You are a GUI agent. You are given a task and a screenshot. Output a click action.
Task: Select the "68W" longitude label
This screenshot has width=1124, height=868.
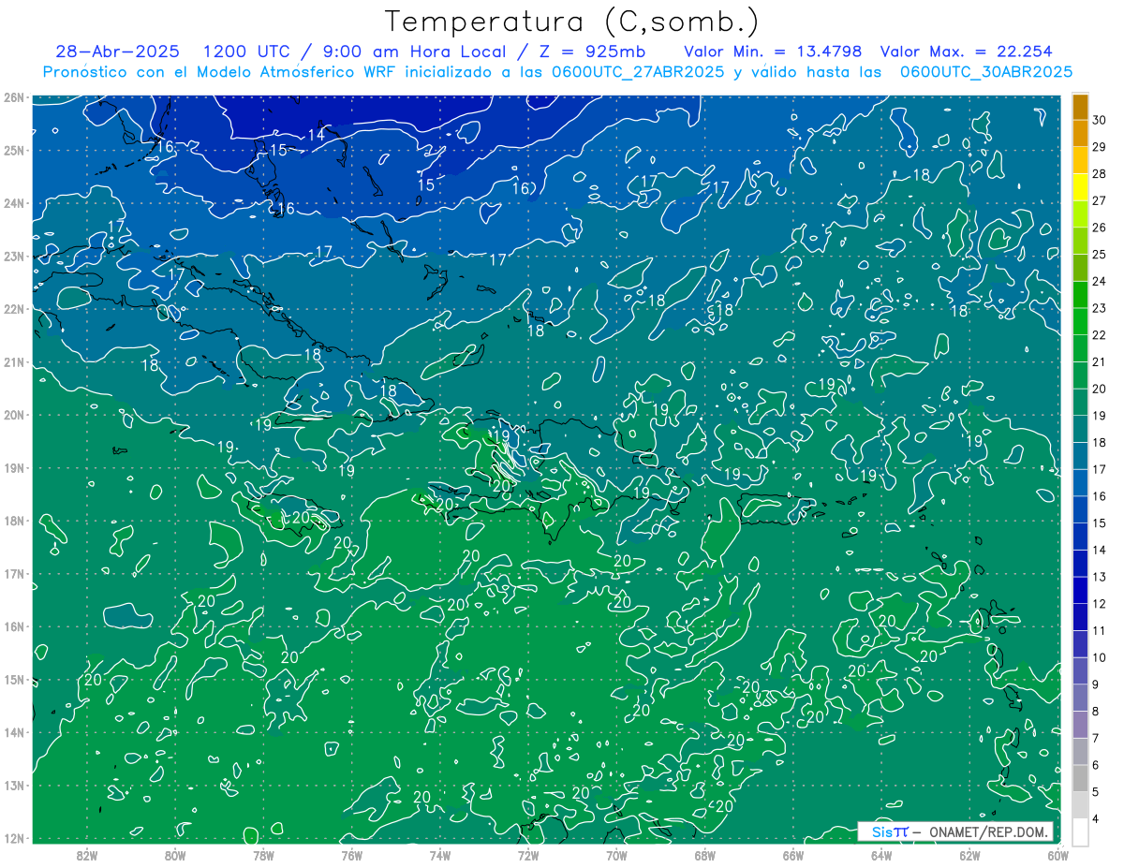point(705,854)
